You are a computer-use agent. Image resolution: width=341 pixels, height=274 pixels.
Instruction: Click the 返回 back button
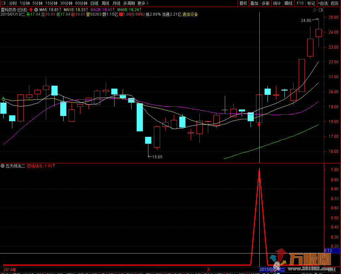(334, 3)
